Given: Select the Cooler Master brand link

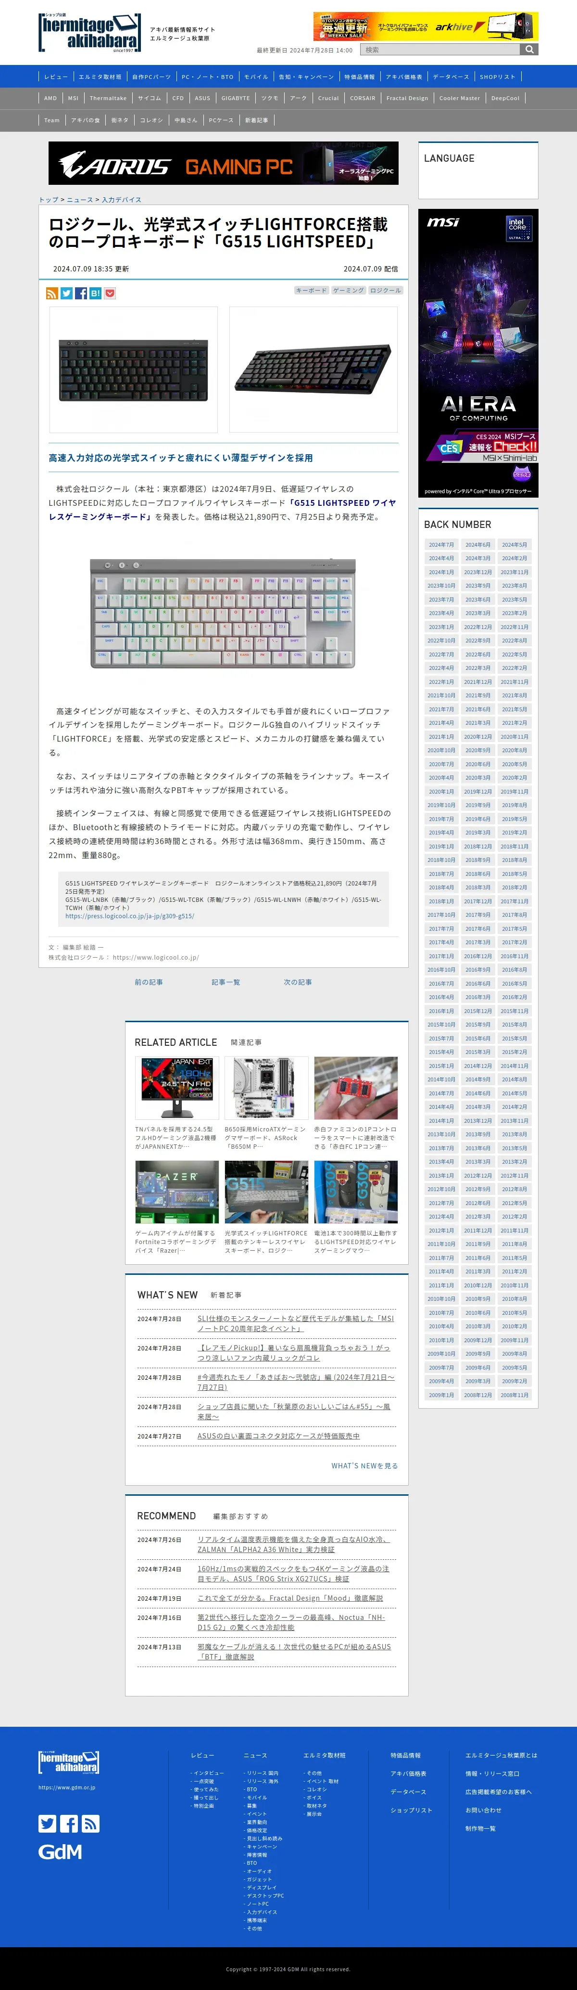Looking at the screenshot, I should [x=460, y=98].
